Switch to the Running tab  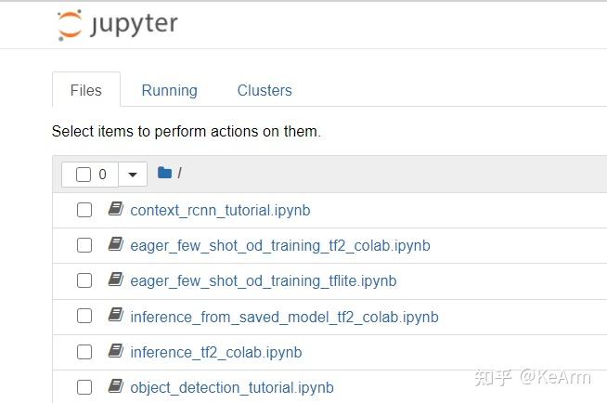(x=169, y=90)
